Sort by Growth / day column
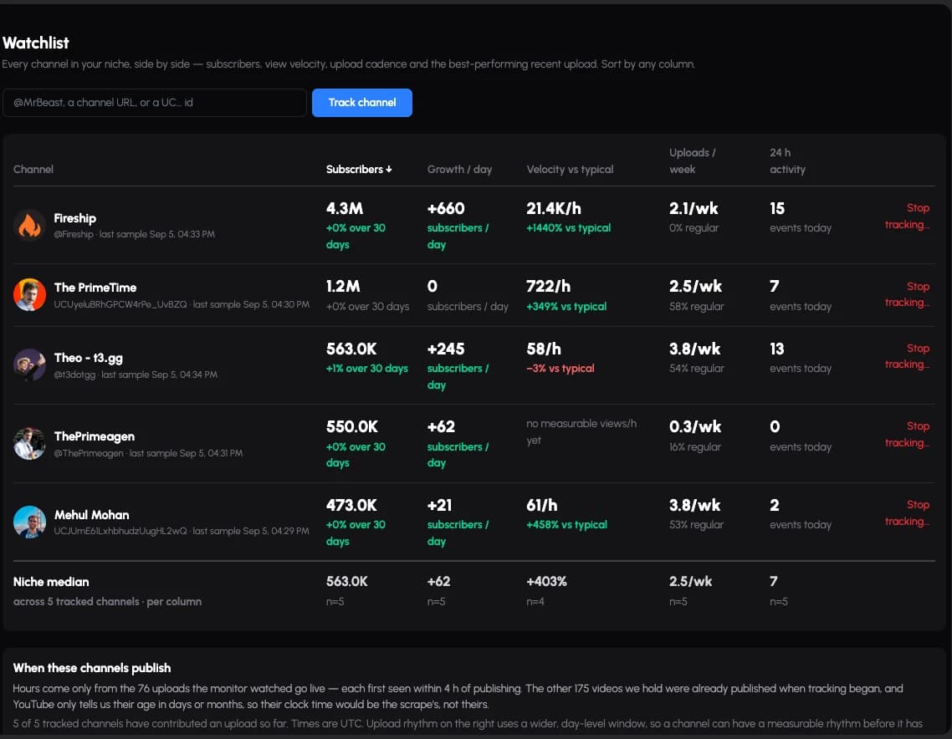The width and height of the screenshot is (952, 739). (459, 169)
